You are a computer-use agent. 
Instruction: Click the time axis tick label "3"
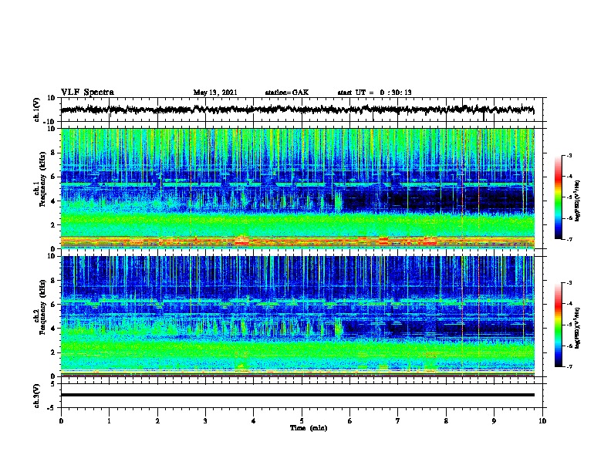tap(205, 421)
